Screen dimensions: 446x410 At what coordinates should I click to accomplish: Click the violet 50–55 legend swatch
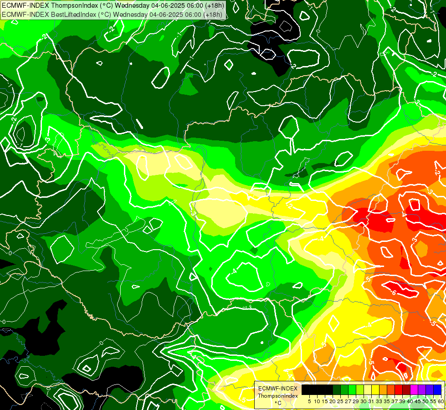pos(430,389)
